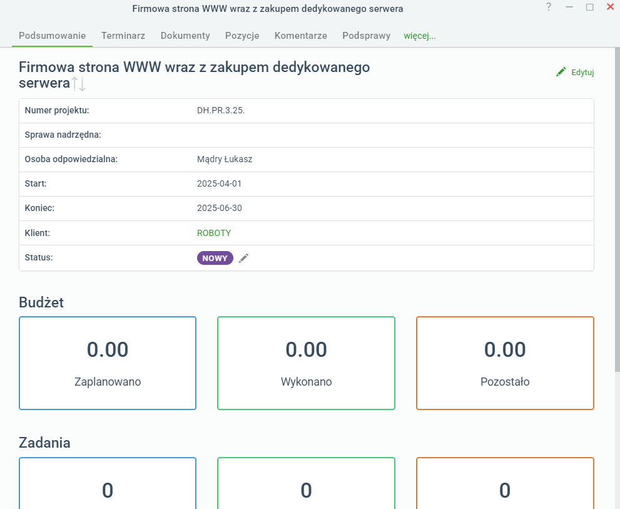The width and height of the screenshot is (620, 509).
Task: Select the Pozostało budget card
Action: tap(505, 363)
